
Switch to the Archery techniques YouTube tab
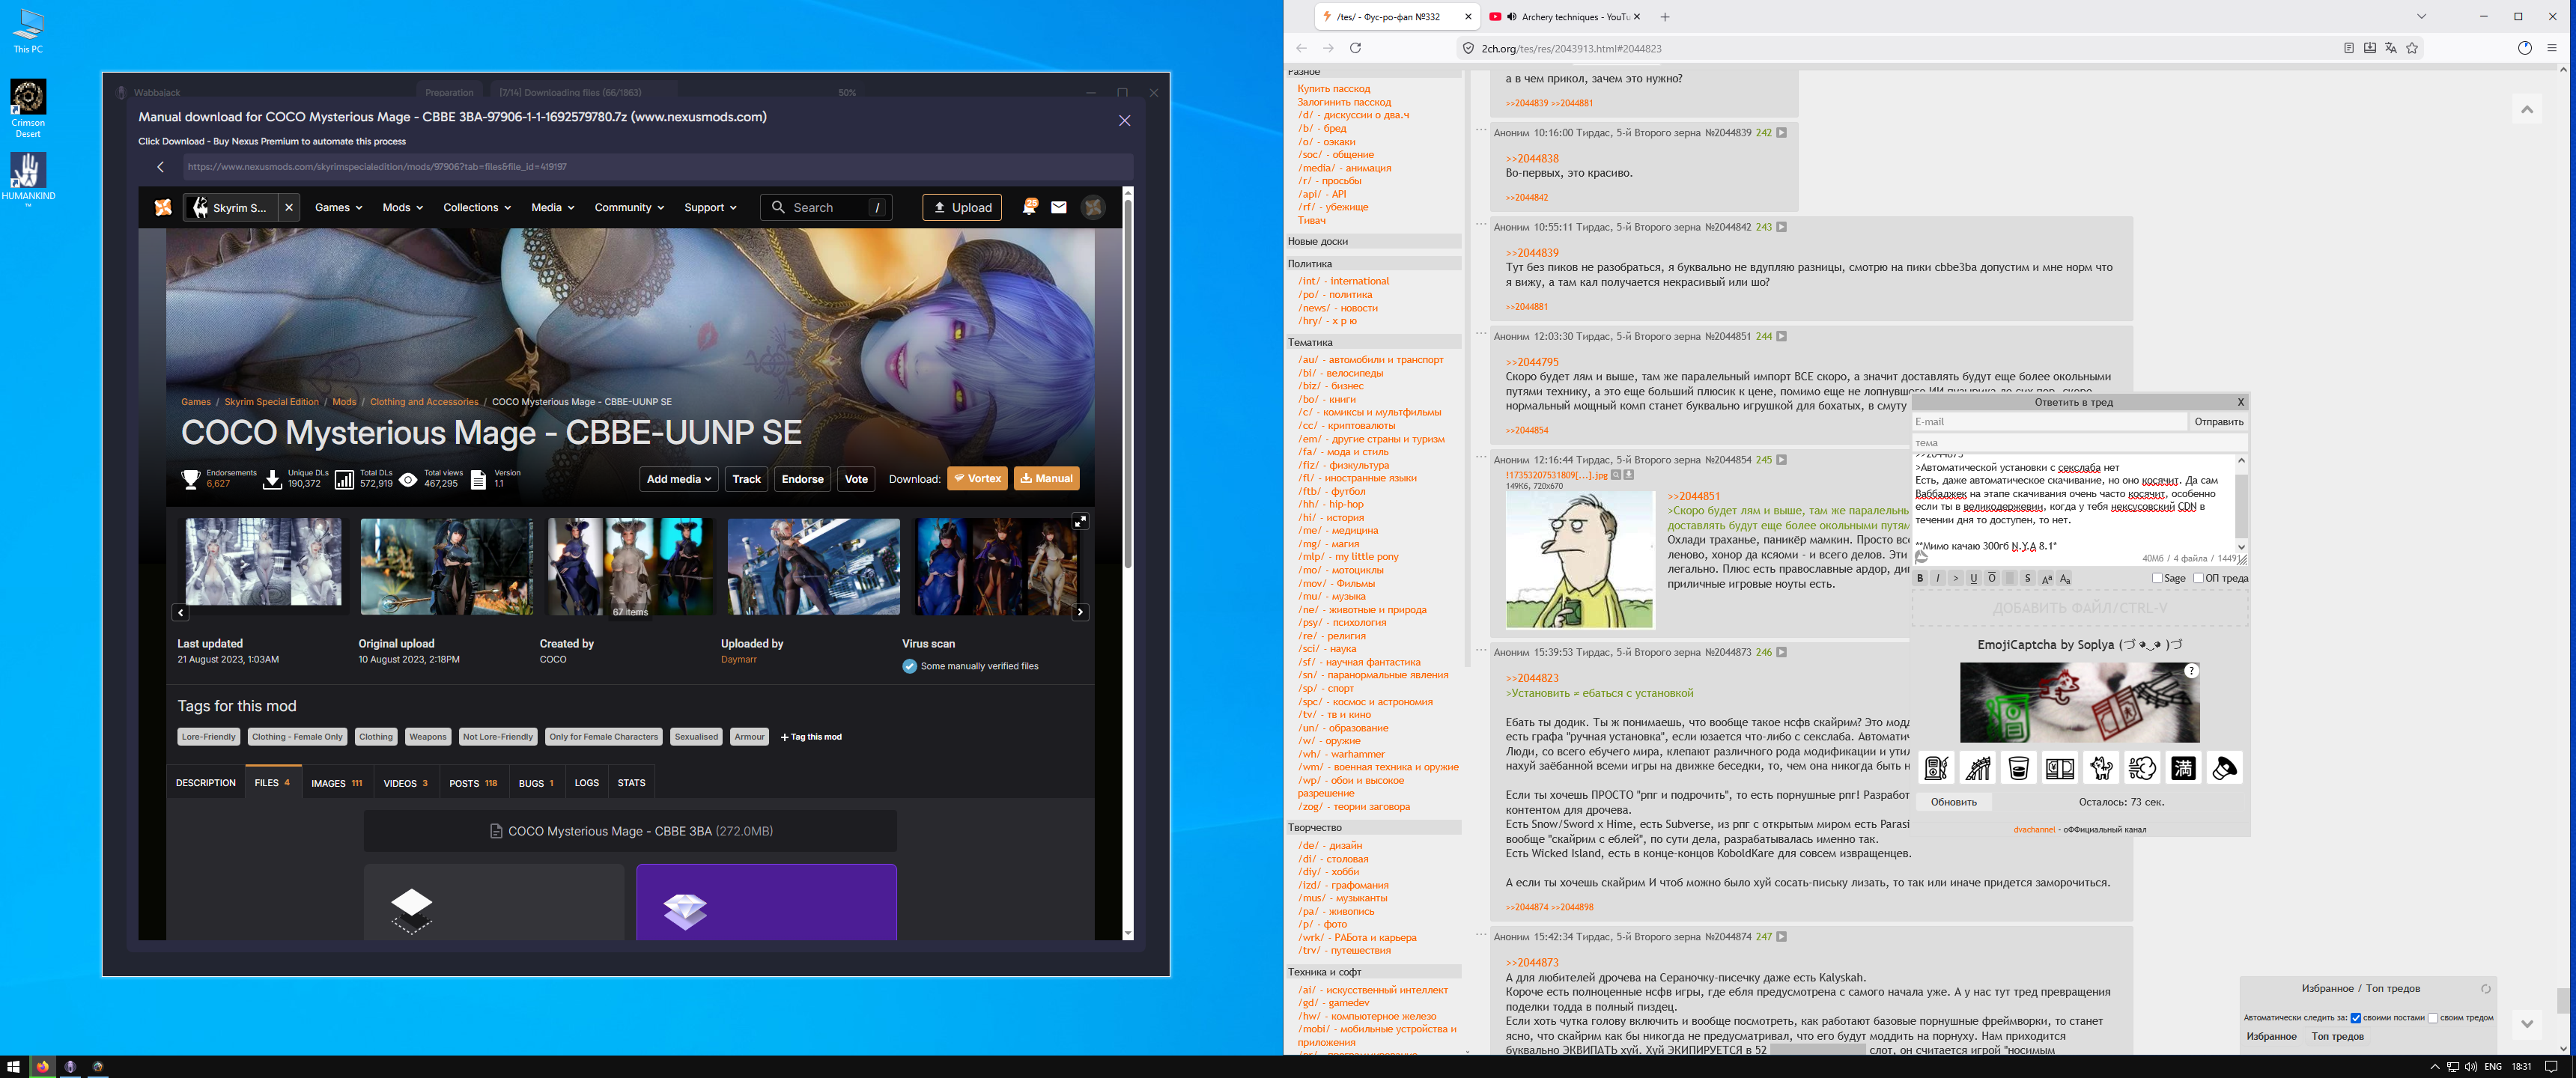(x=1565, y=17)
